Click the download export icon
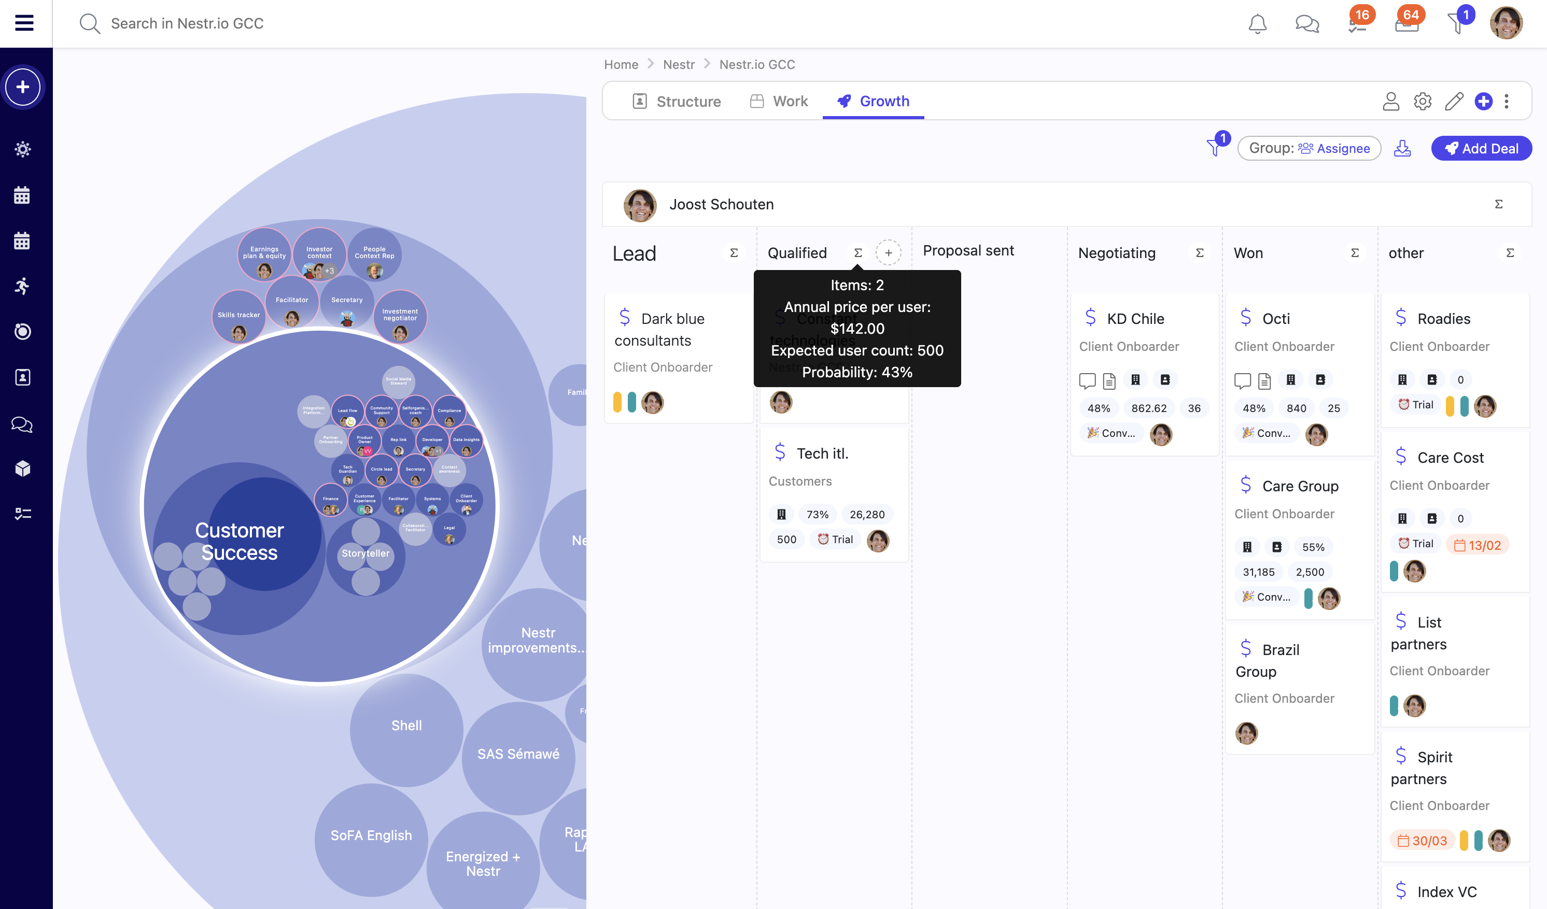Image resolution: width=1547 pixels, height=909 pixels. (1402, 149)
